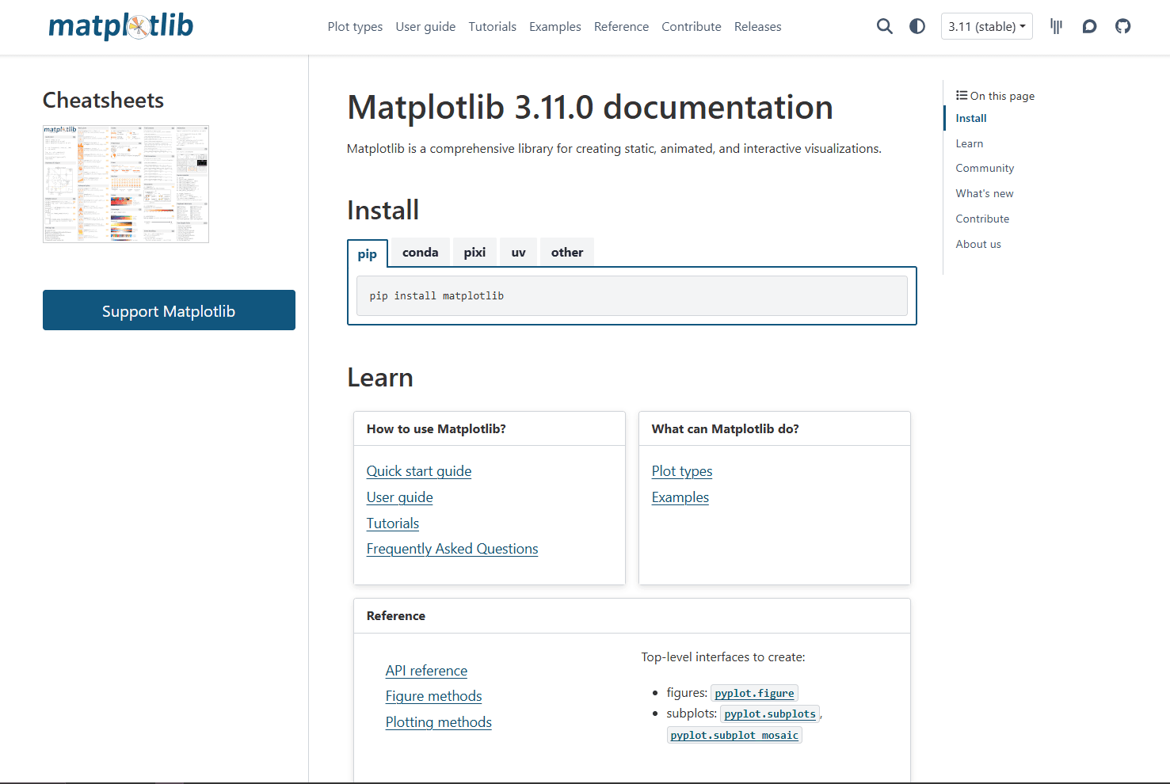The width and height of the screenshot is (1170, 784).
Task: Open the Gitter chat icon link
Action: 1056,26
